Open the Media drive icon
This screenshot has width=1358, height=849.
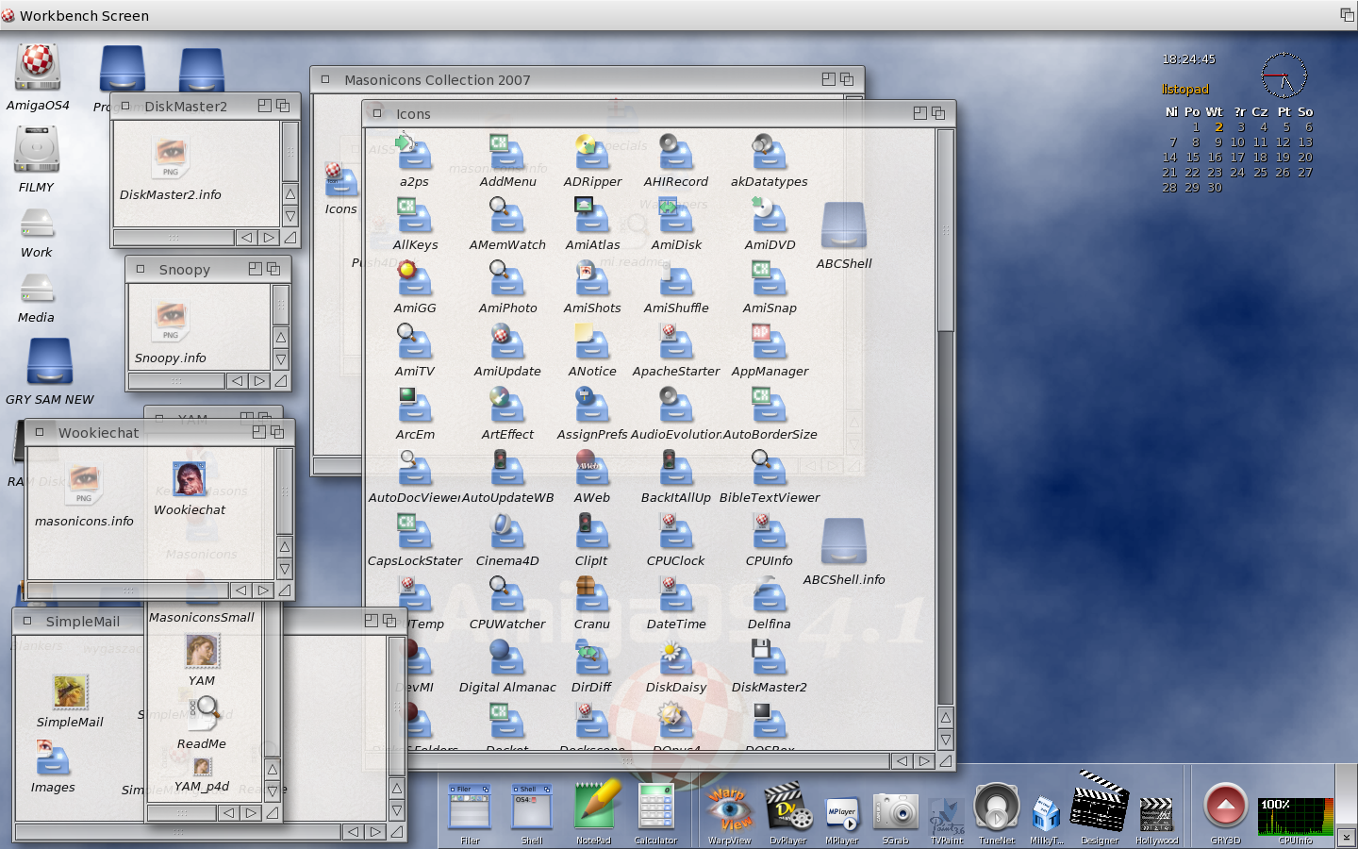click(37, 288)
